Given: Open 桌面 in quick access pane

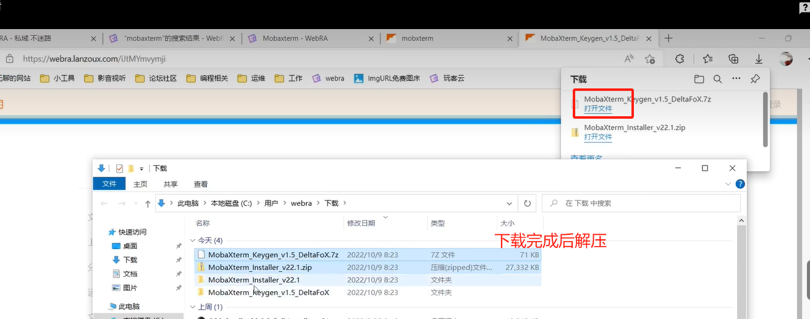Looking at the screenshot, I should pos(130,246).
